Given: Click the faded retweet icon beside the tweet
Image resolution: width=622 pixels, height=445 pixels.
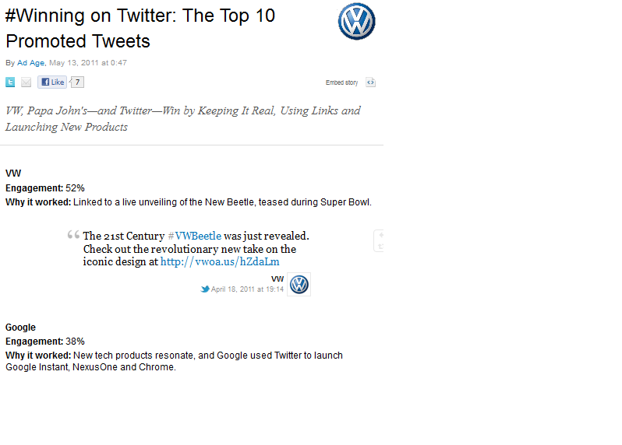Looking at the screenshot, I should [x=380, y=247].
